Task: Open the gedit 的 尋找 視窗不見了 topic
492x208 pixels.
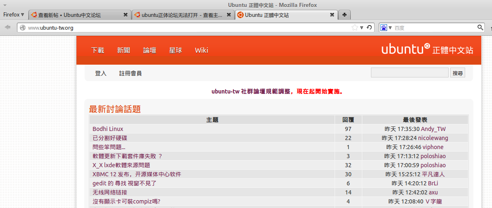Action: [125, 183]
